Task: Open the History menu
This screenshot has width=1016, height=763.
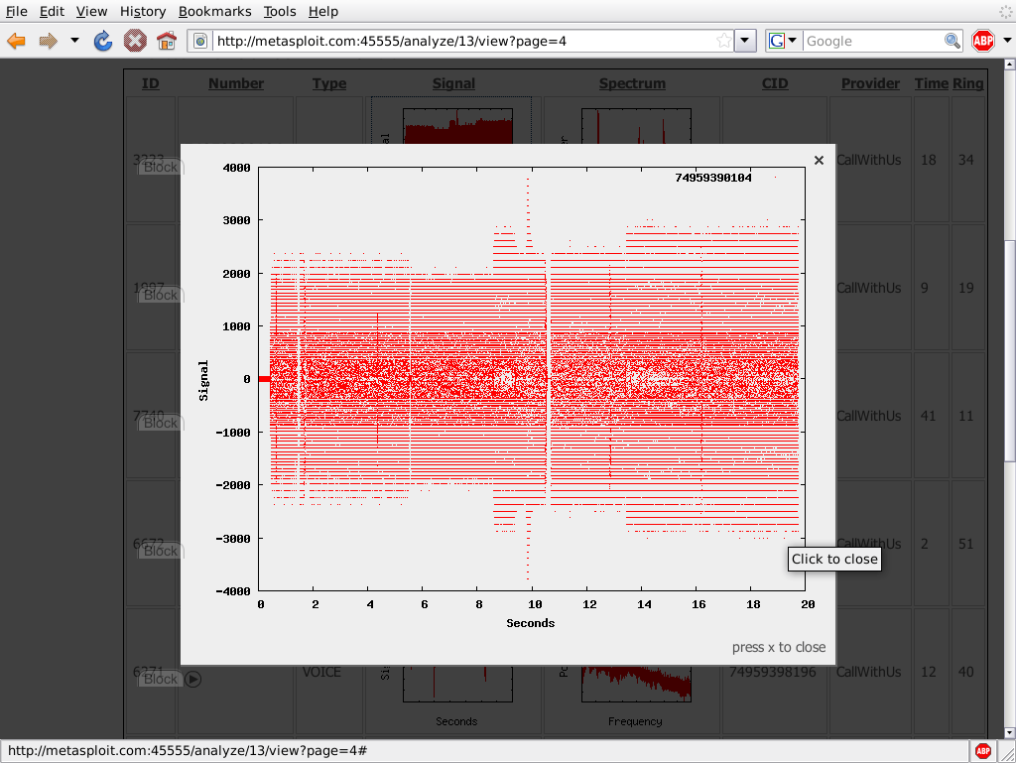Action: point(143,11)
